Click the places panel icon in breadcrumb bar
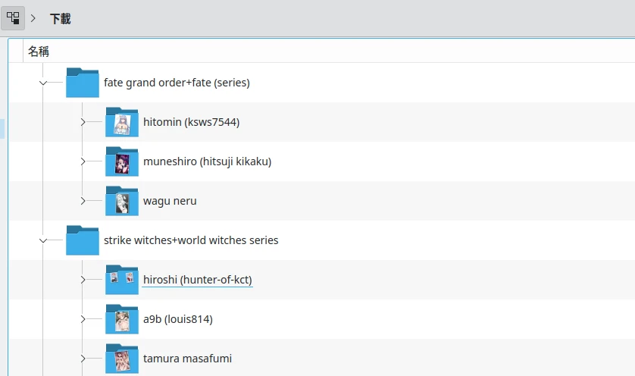The image size is (635, 376). [x=13, y=18]
